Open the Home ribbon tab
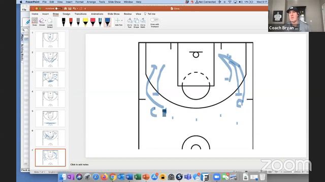 pos(35,14)
